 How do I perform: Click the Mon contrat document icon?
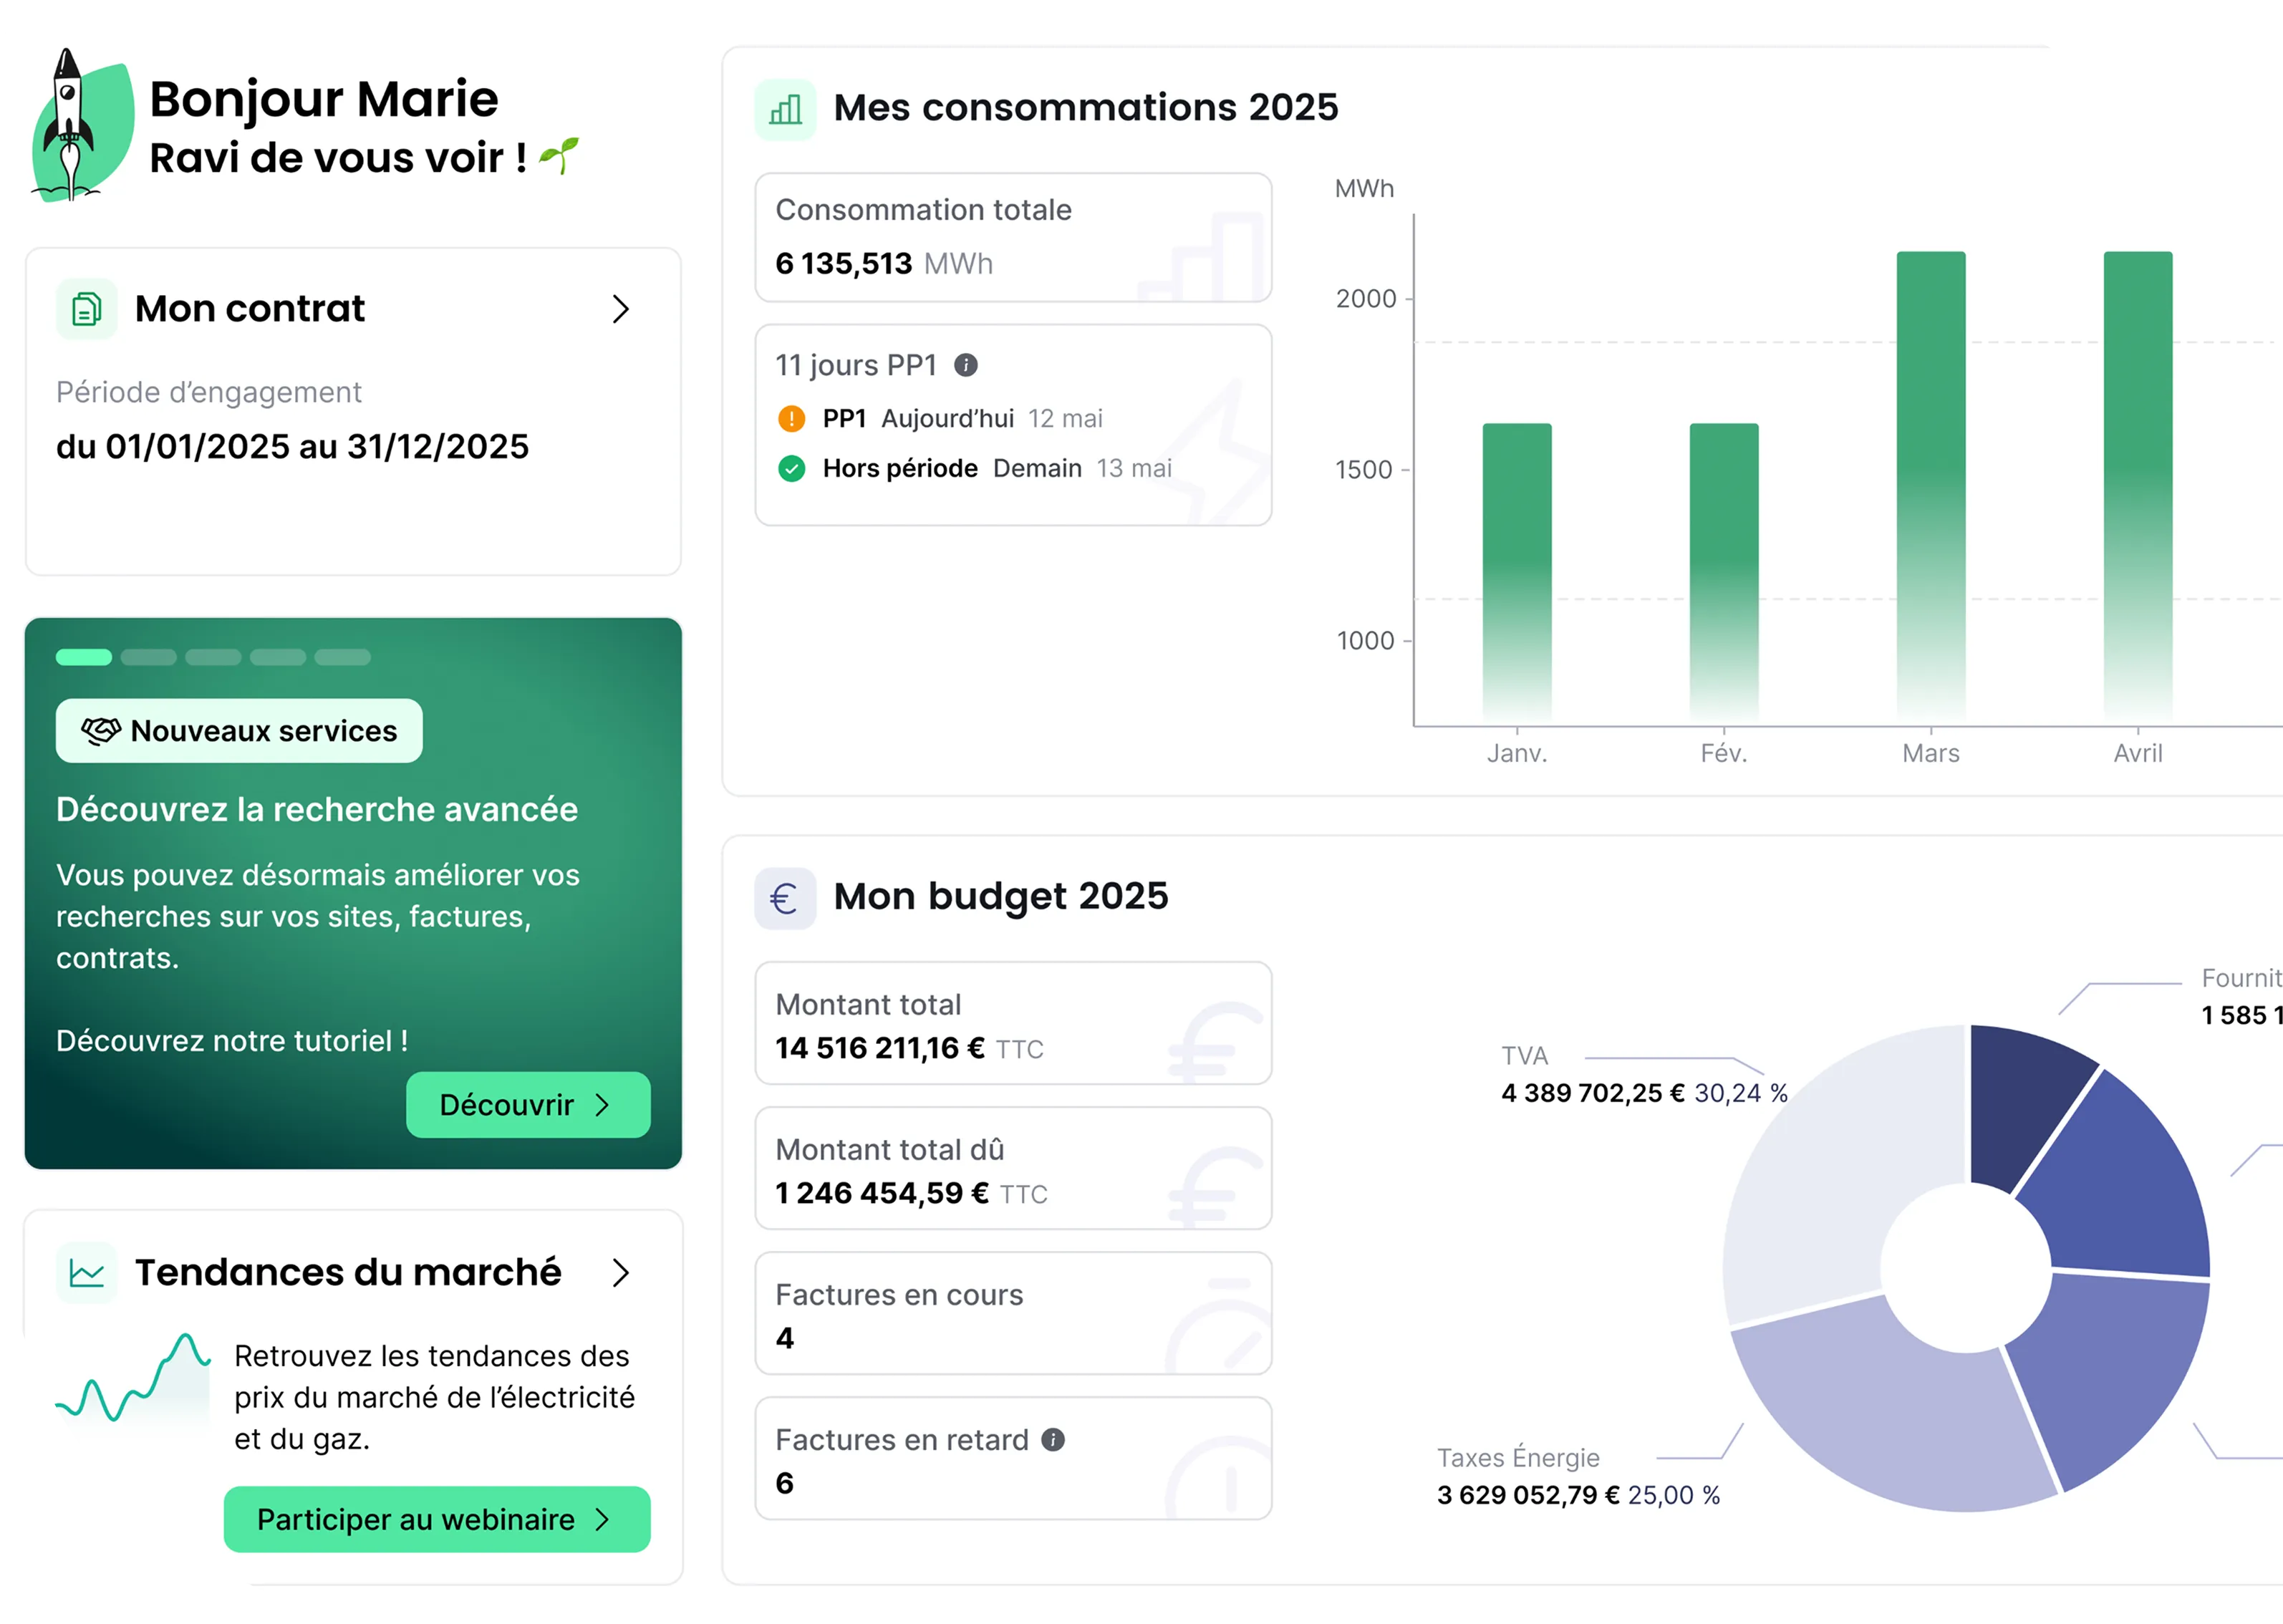87,309
